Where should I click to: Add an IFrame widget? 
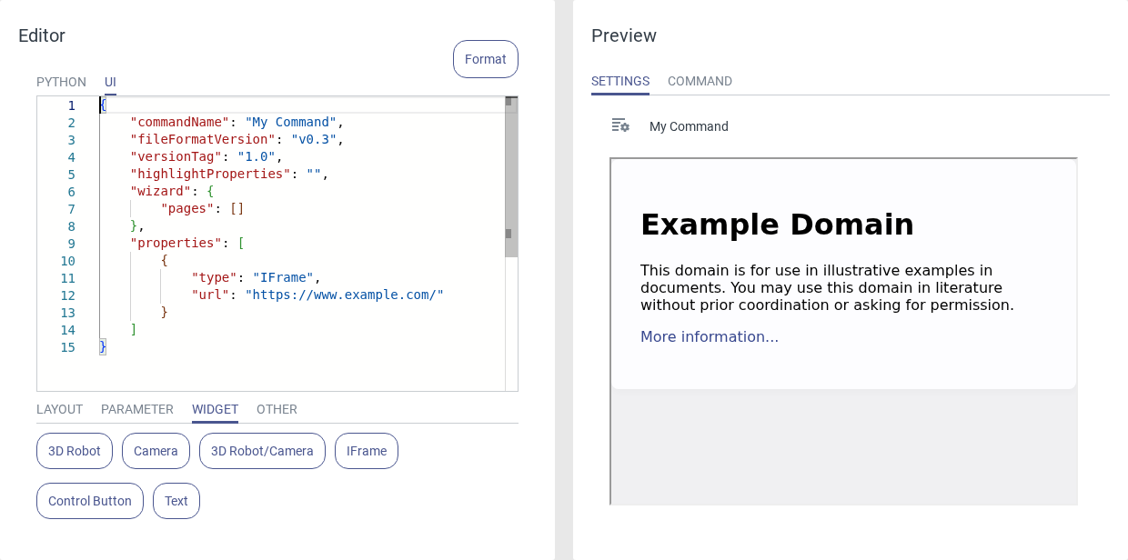[x=366, y=451]
